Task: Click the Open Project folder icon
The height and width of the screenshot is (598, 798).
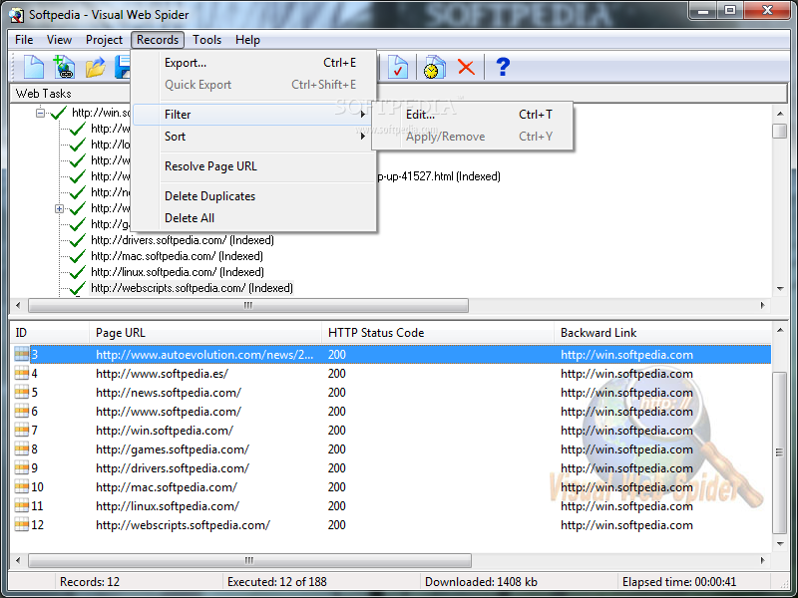Action: pos(95,67)
